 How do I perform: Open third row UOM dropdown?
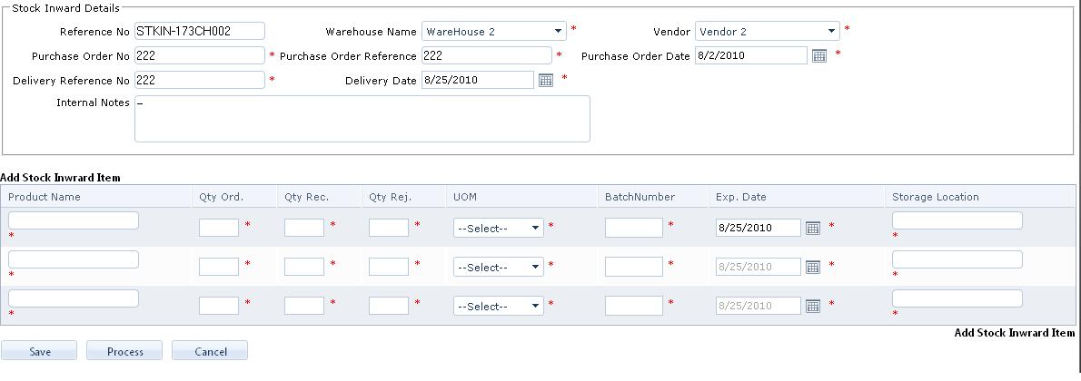535,307
